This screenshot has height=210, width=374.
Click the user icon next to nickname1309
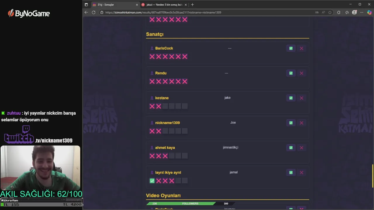[x=152, y=123]
